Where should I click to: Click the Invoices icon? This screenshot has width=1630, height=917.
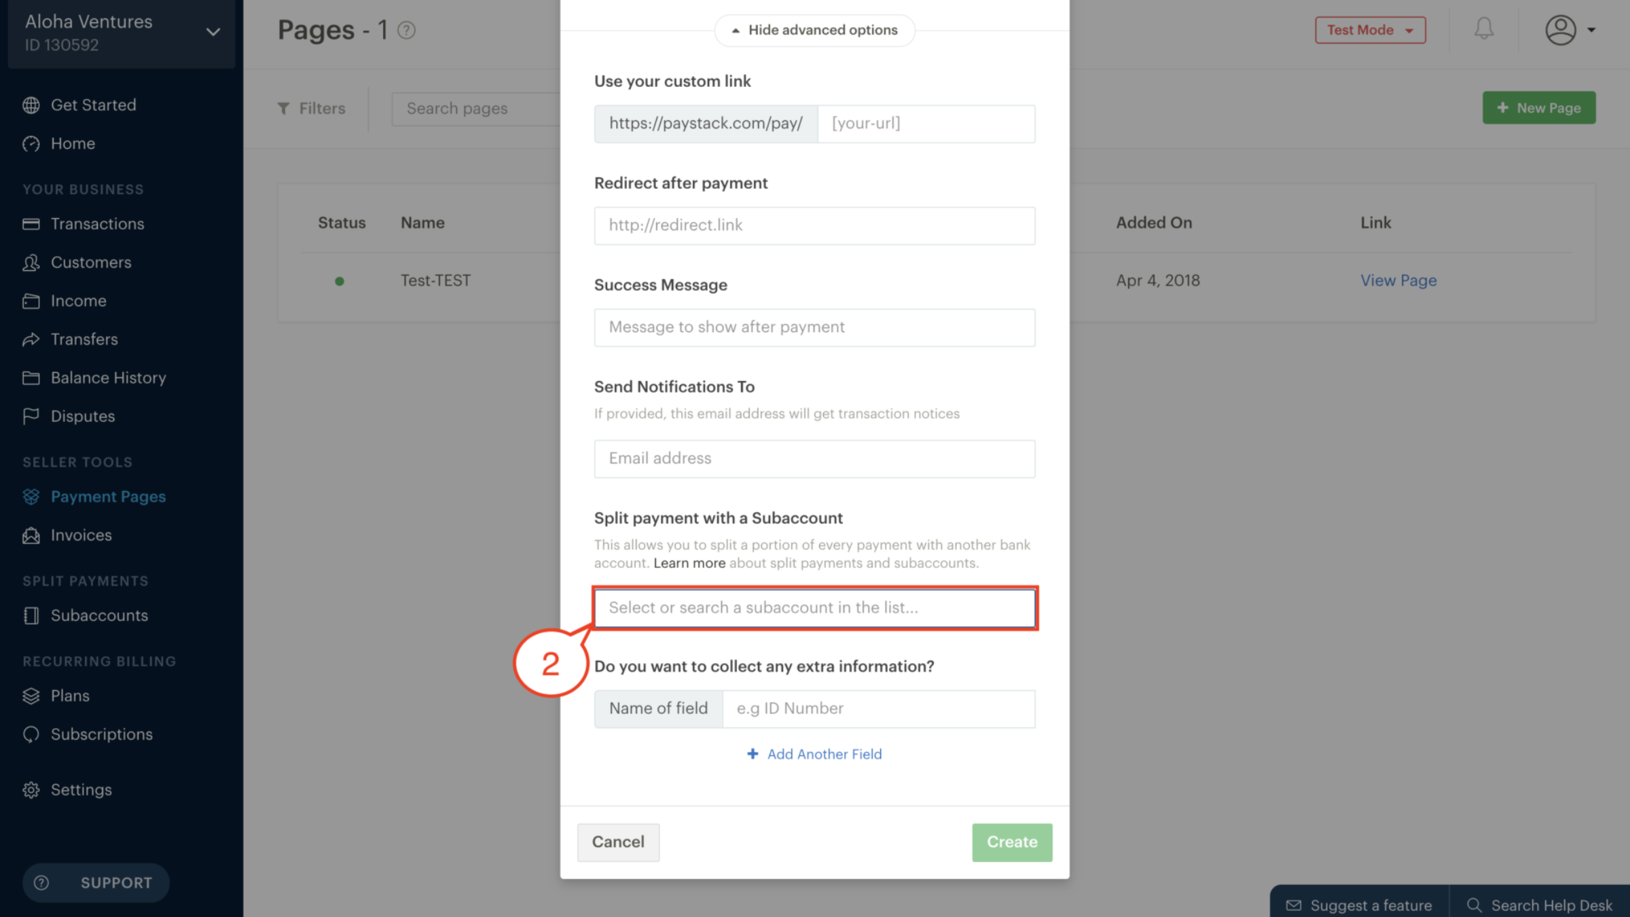31,535
